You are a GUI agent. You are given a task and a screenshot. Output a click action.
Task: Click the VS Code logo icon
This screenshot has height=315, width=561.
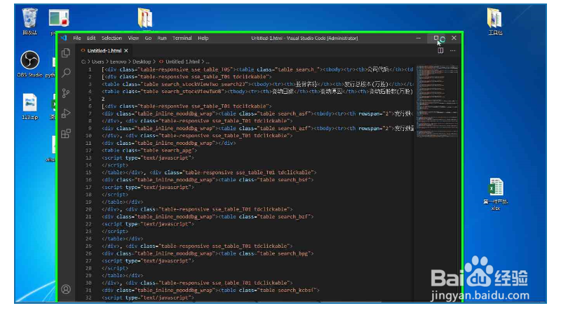64,38
